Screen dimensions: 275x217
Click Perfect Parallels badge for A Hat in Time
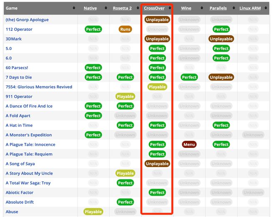click(221, 125)
